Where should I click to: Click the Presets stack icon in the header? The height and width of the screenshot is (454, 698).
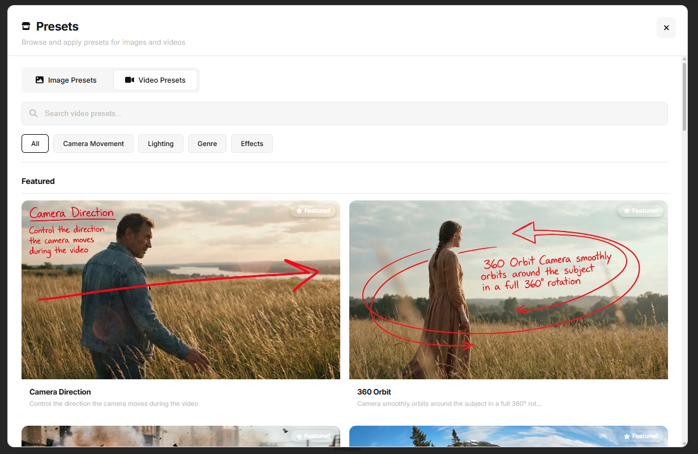26,25
